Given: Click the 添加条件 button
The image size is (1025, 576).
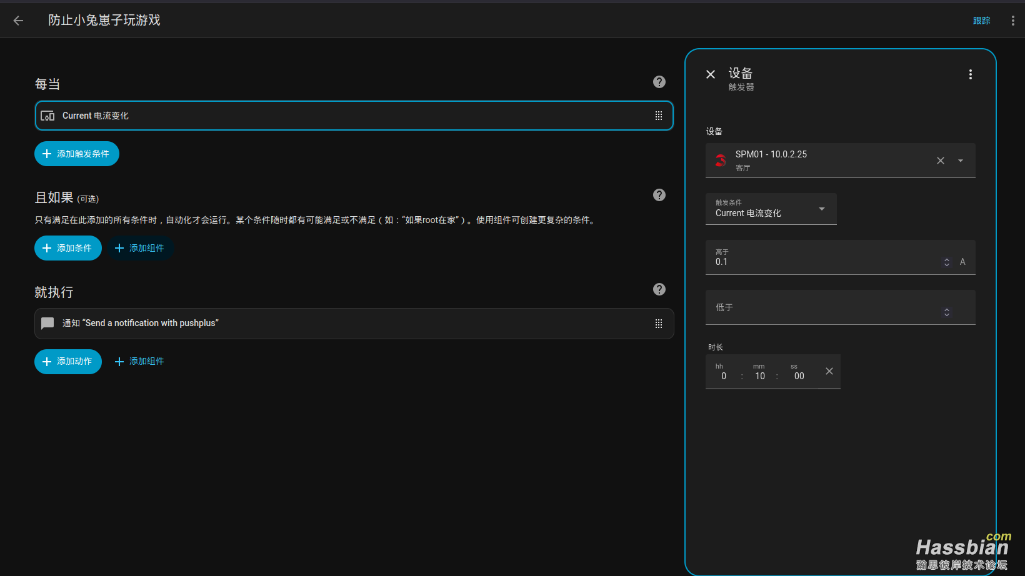Looking at the screenshot, I should 68,248.
